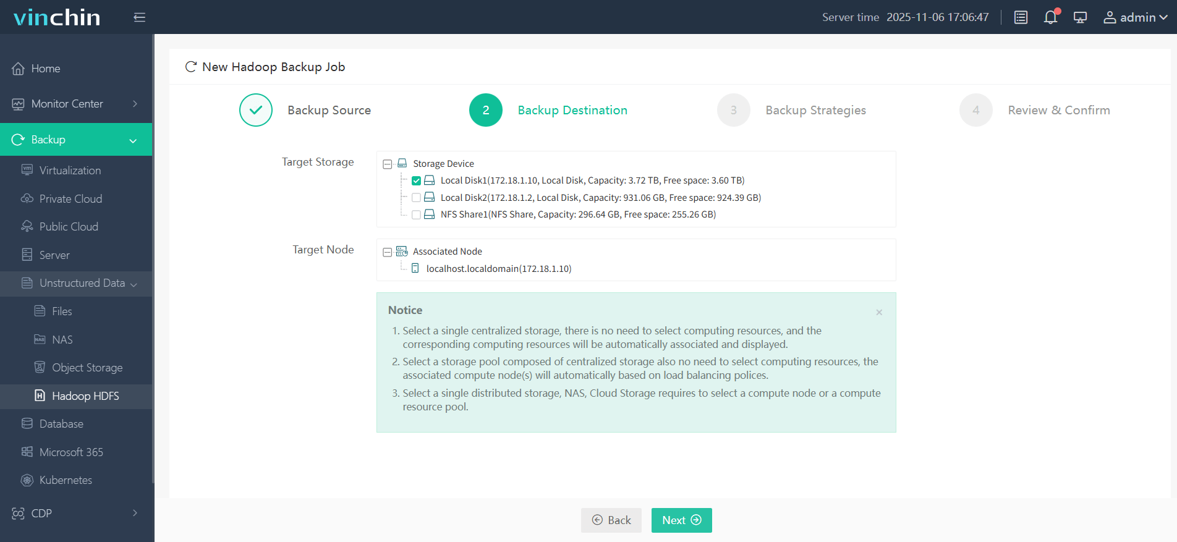Click the Next button
The height and width of the screenshot is (542, 1177).
pyautogui.click(x=681, y=520)
